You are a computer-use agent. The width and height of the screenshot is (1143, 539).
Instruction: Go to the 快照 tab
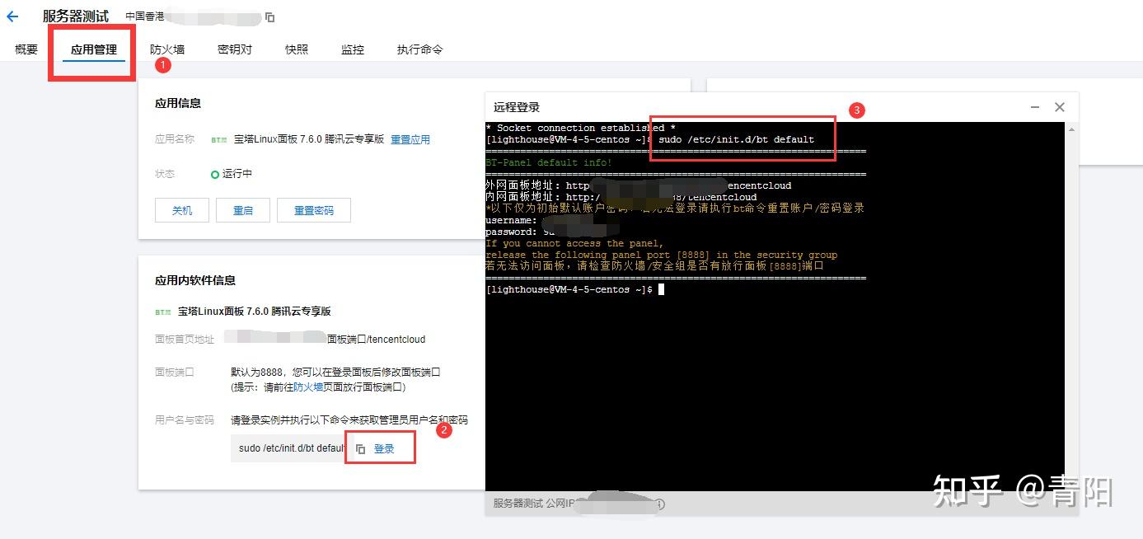[297, 49]
